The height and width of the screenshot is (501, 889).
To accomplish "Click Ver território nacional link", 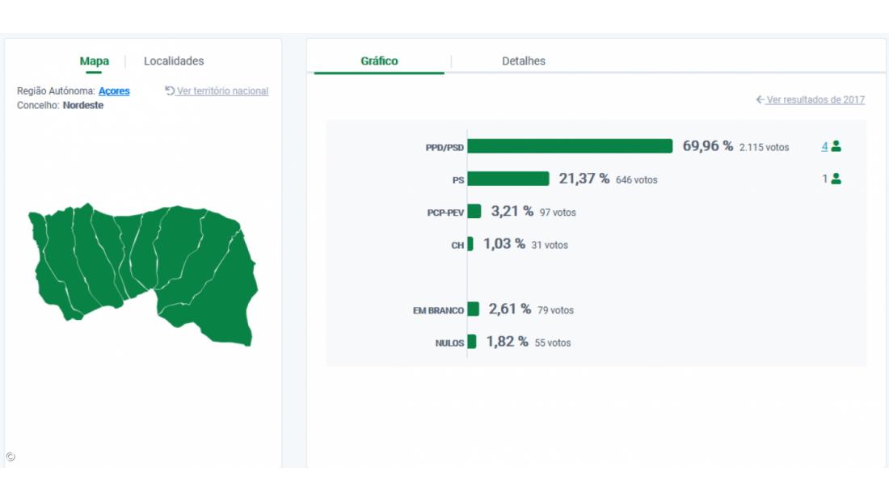I will click(x=222, y=91).
